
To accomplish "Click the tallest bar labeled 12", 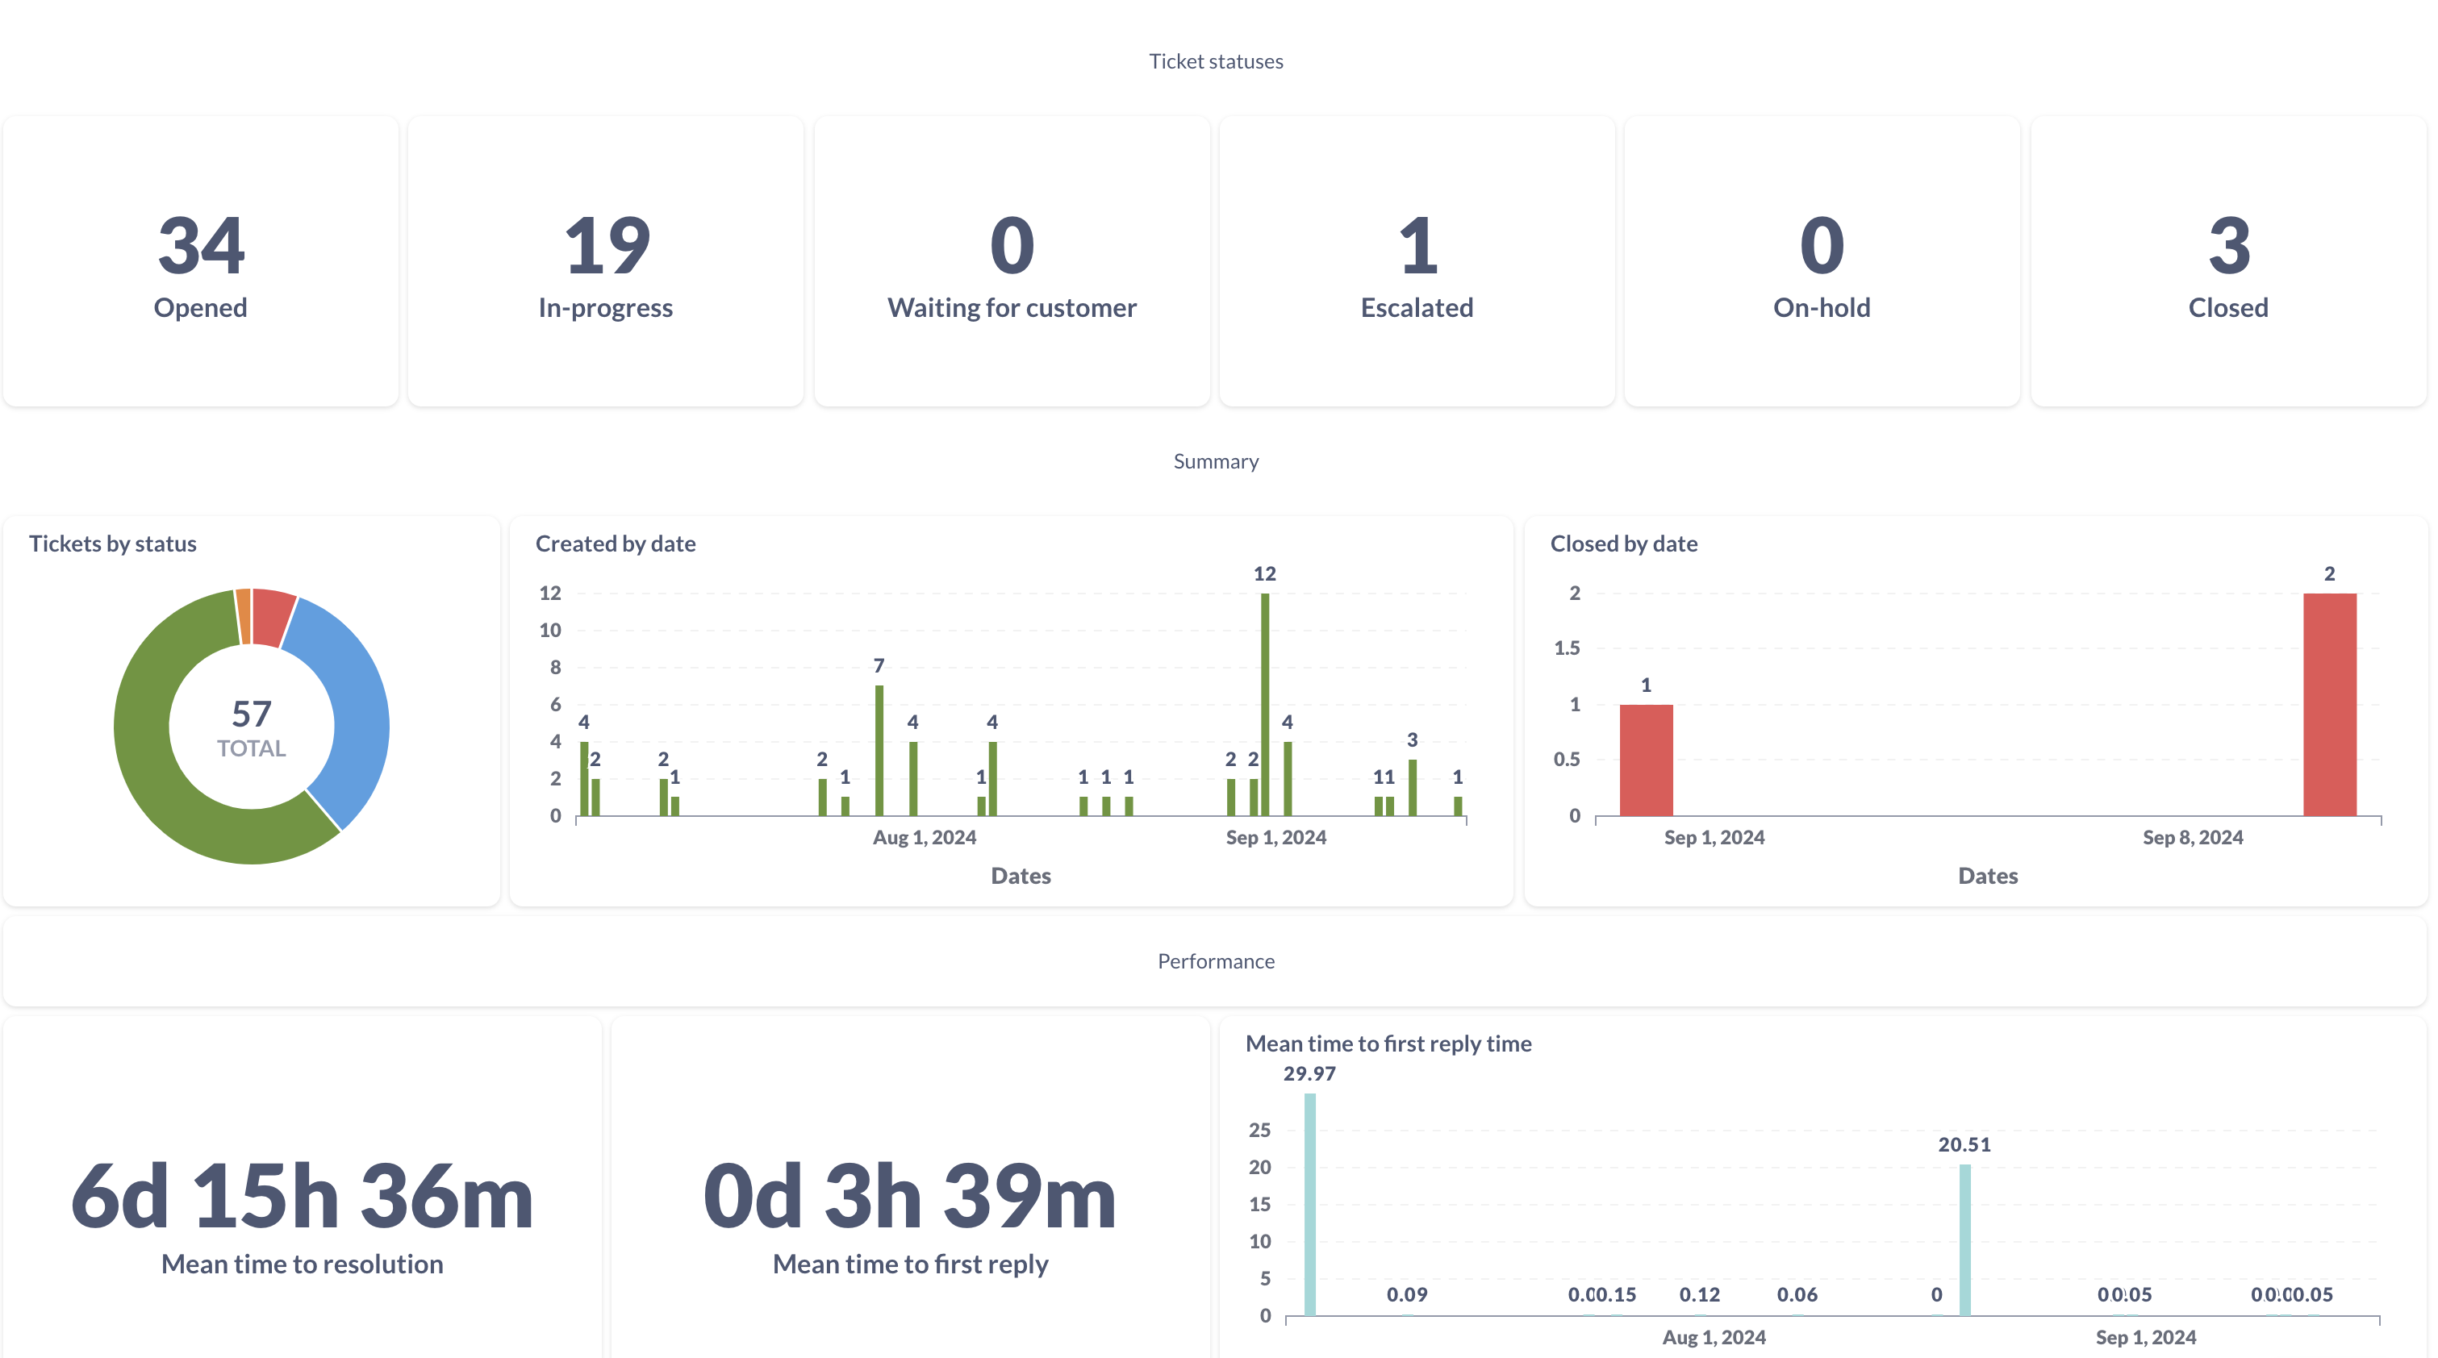I will click(1264, 704).
